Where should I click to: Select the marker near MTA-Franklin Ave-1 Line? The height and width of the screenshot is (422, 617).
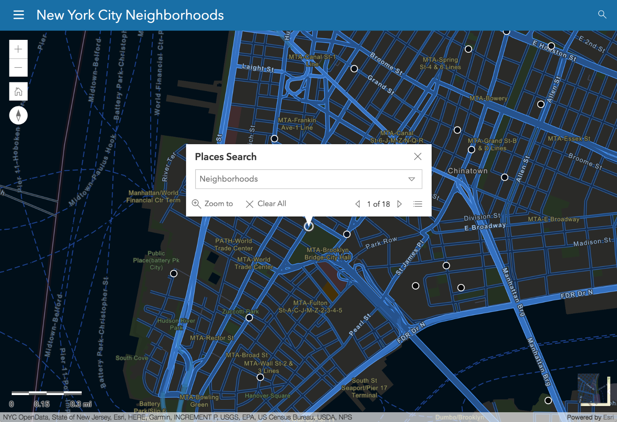[274, 139]
